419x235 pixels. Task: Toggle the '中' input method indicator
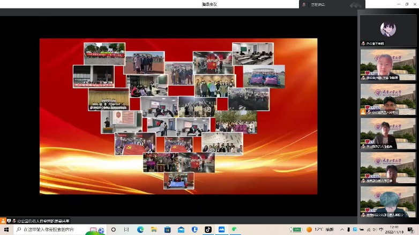[381, 230]
